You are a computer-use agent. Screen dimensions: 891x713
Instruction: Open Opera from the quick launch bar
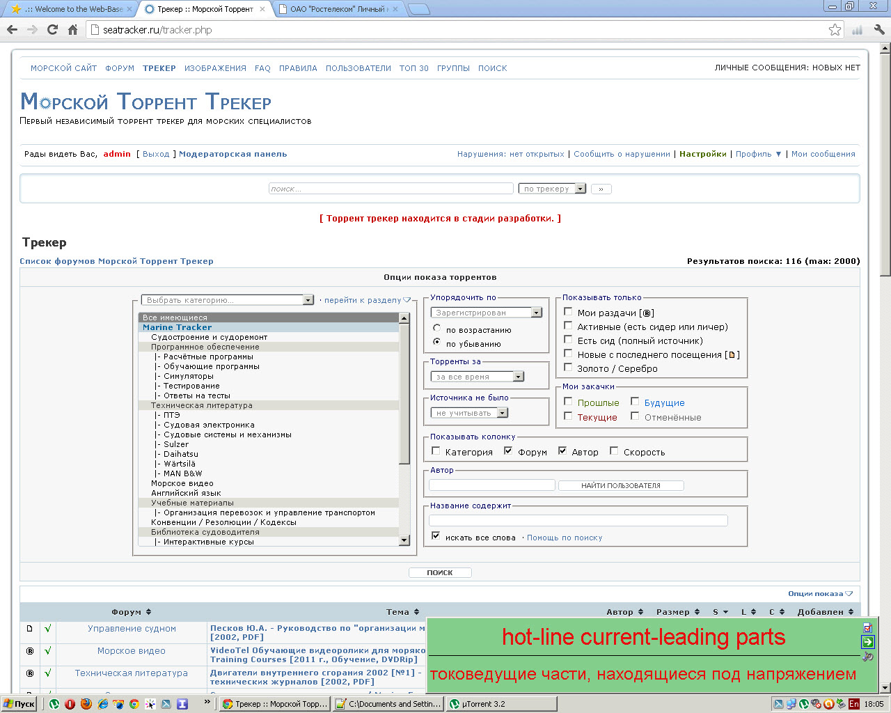70,704
